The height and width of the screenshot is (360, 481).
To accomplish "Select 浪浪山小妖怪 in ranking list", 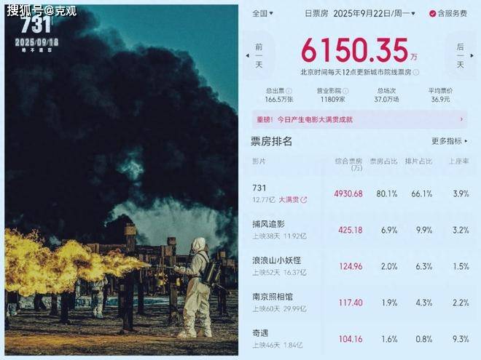I will (276, 260).
